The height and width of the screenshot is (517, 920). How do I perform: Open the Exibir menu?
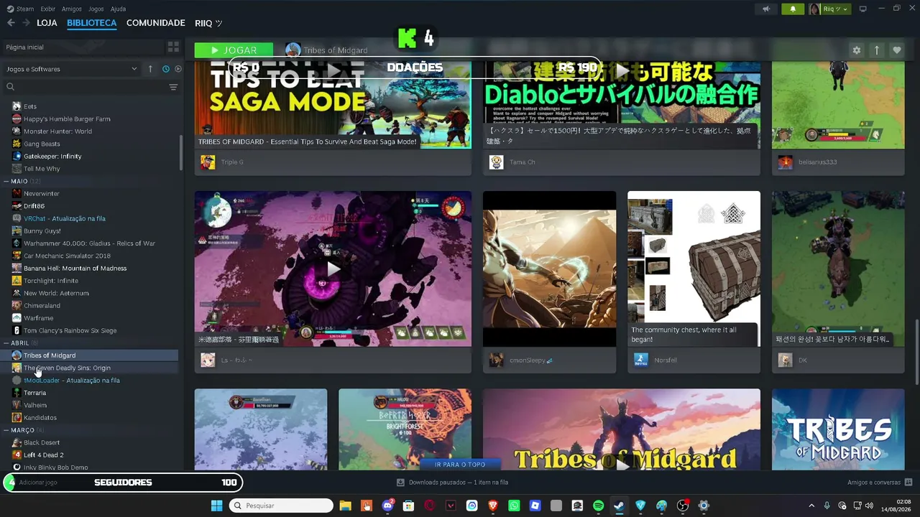48,9
